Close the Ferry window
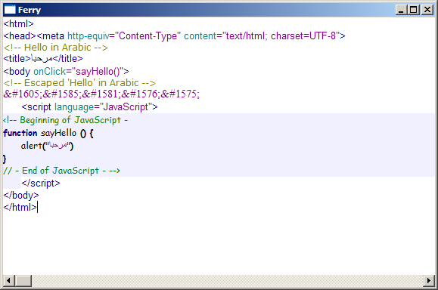The height and width of the screenshot is (290, 438). click(x=427, y=10)
